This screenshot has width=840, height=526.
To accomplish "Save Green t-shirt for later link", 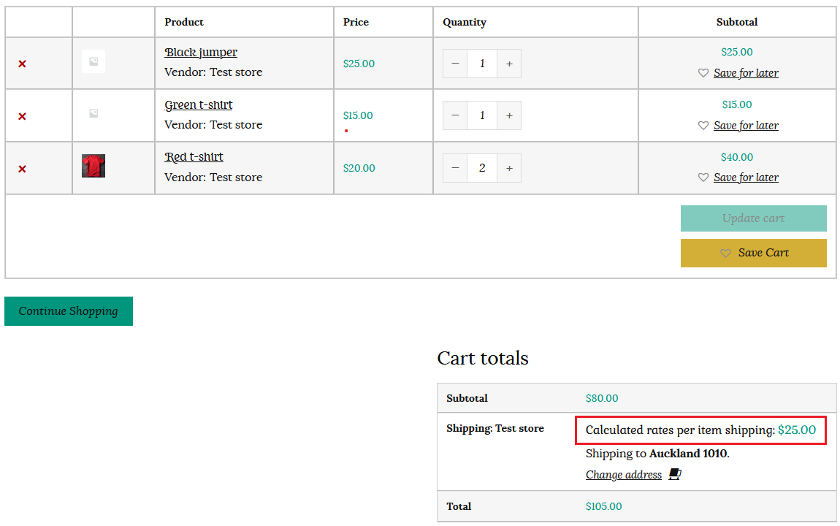I will (x=746, y=126).
